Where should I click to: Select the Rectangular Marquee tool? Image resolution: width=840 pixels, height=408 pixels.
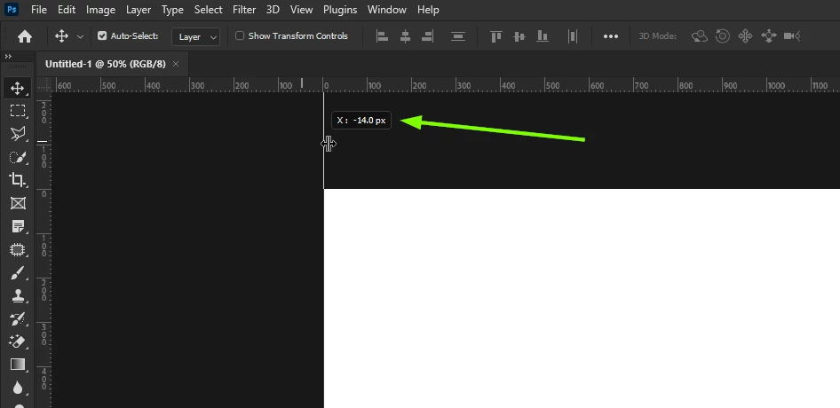(17, 111)
